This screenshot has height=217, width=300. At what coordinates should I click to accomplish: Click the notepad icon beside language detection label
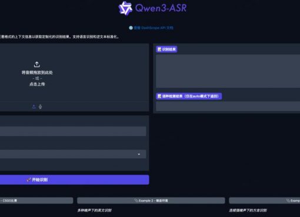point(159,96)
